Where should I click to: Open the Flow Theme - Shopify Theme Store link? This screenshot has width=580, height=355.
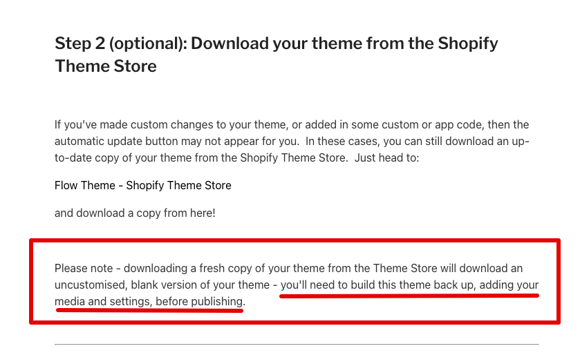pyautogui.click(x=142, y=186)
